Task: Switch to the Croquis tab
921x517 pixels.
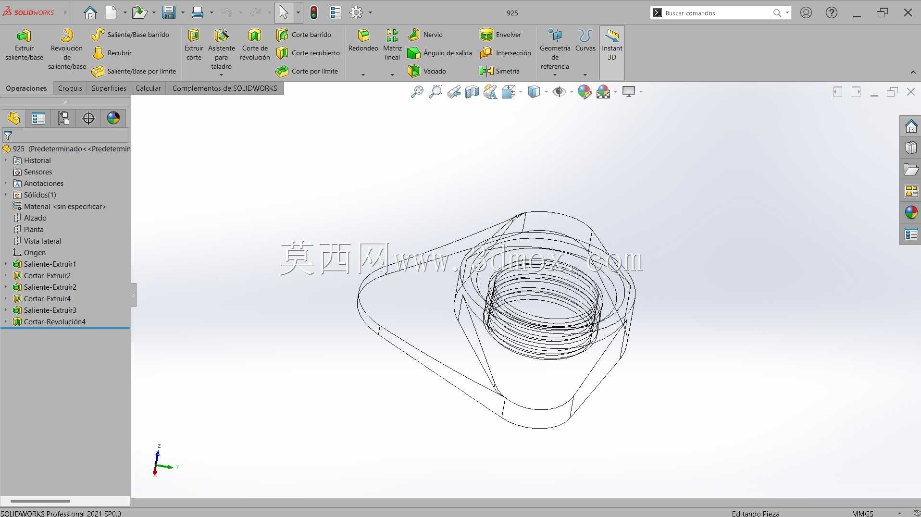Action: pos(70,88)
